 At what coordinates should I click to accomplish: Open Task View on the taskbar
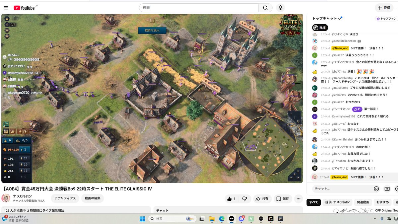[202, 219]
